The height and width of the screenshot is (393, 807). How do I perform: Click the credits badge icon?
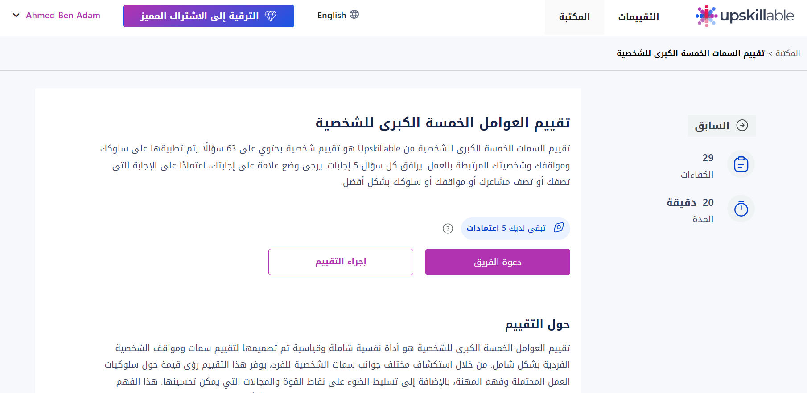559,228
